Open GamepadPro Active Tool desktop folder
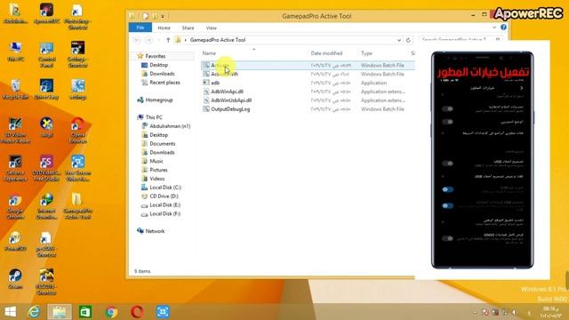 (x=77, y=206)
